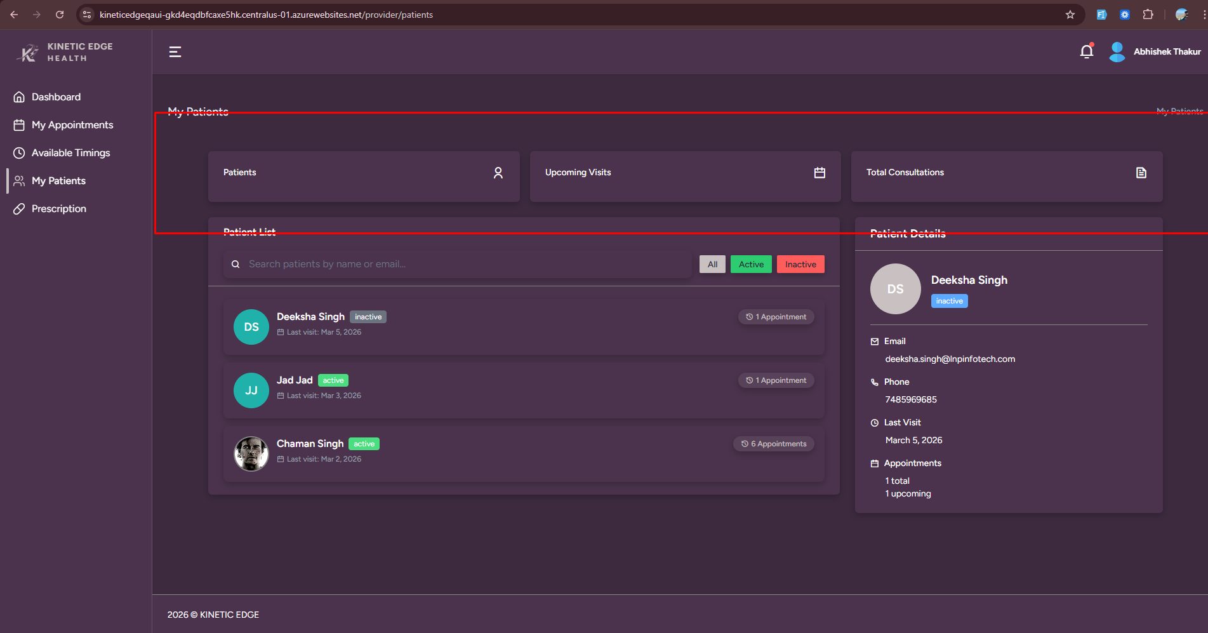
Task: Open browser extensions puzzle icon
Action: point(1148,15)
